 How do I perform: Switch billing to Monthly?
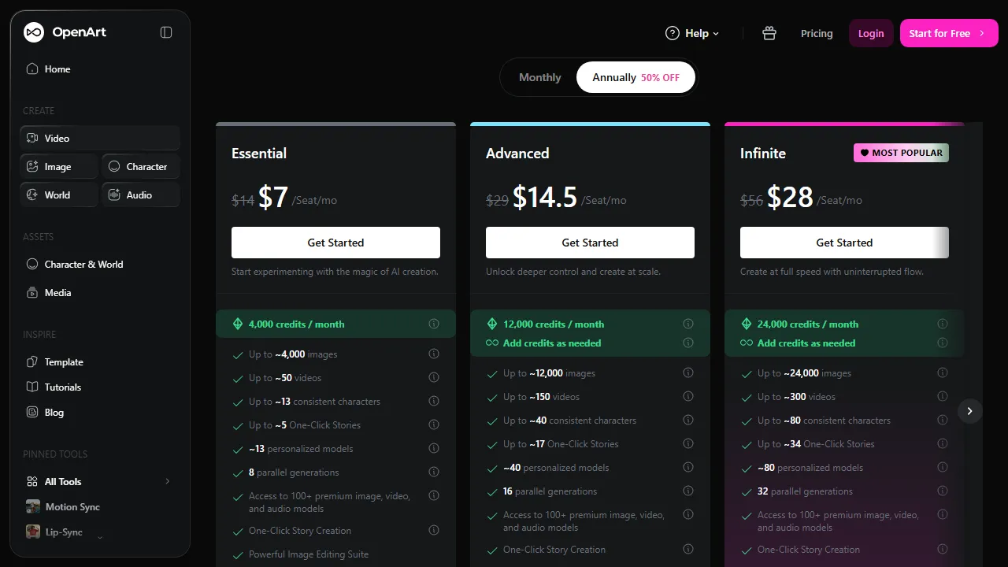point(540,77)
